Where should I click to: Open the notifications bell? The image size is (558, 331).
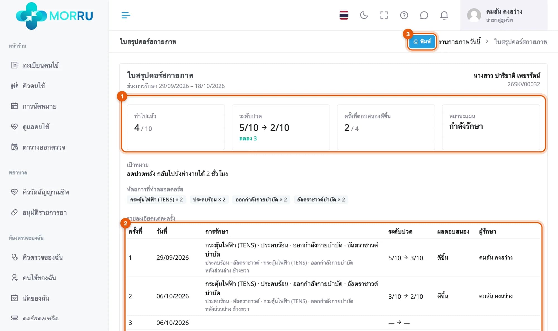[444, 15]
